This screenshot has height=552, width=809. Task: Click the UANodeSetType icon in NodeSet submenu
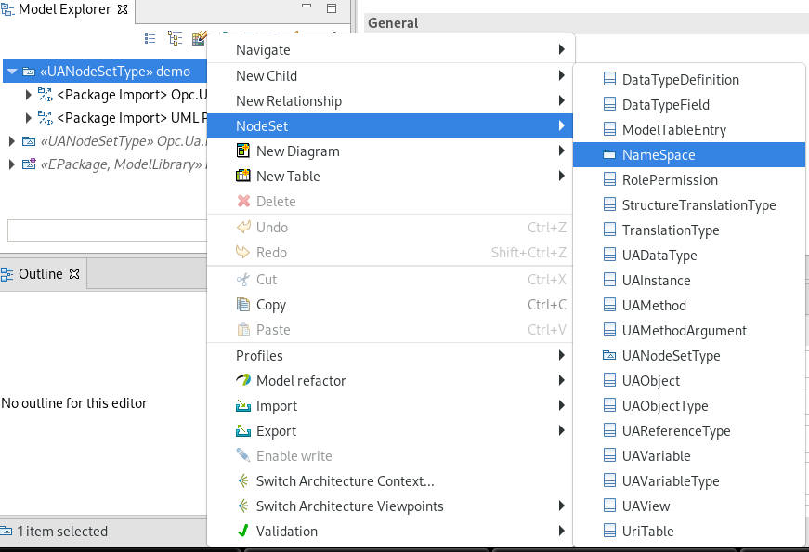[x=609, y=356]
